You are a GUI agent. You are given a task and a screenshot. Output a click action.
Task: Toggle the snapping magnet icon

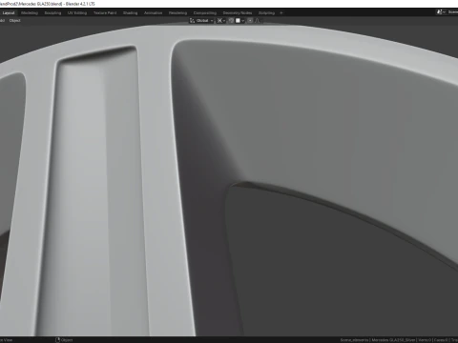click(x=231, y=21)
